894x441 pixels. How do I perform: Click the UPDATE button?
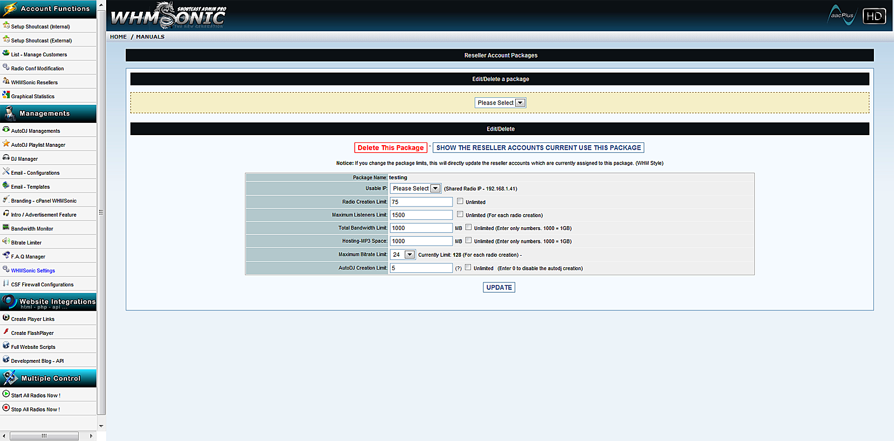point(499,287)
